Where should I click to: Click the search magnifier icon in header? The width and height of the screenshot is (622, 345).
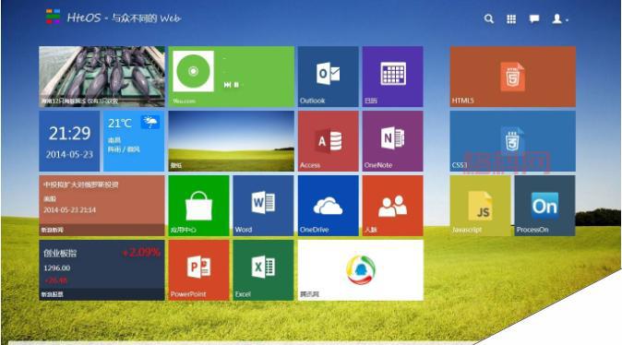pos(489,18)
